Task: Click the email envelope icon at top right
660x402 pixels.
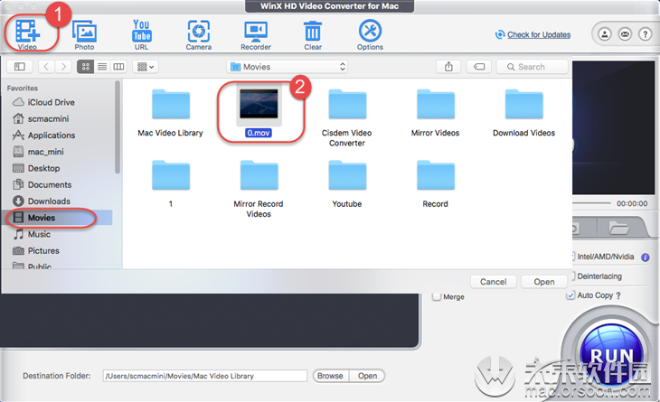Action: pyautogui.click(x=625, y=34)
